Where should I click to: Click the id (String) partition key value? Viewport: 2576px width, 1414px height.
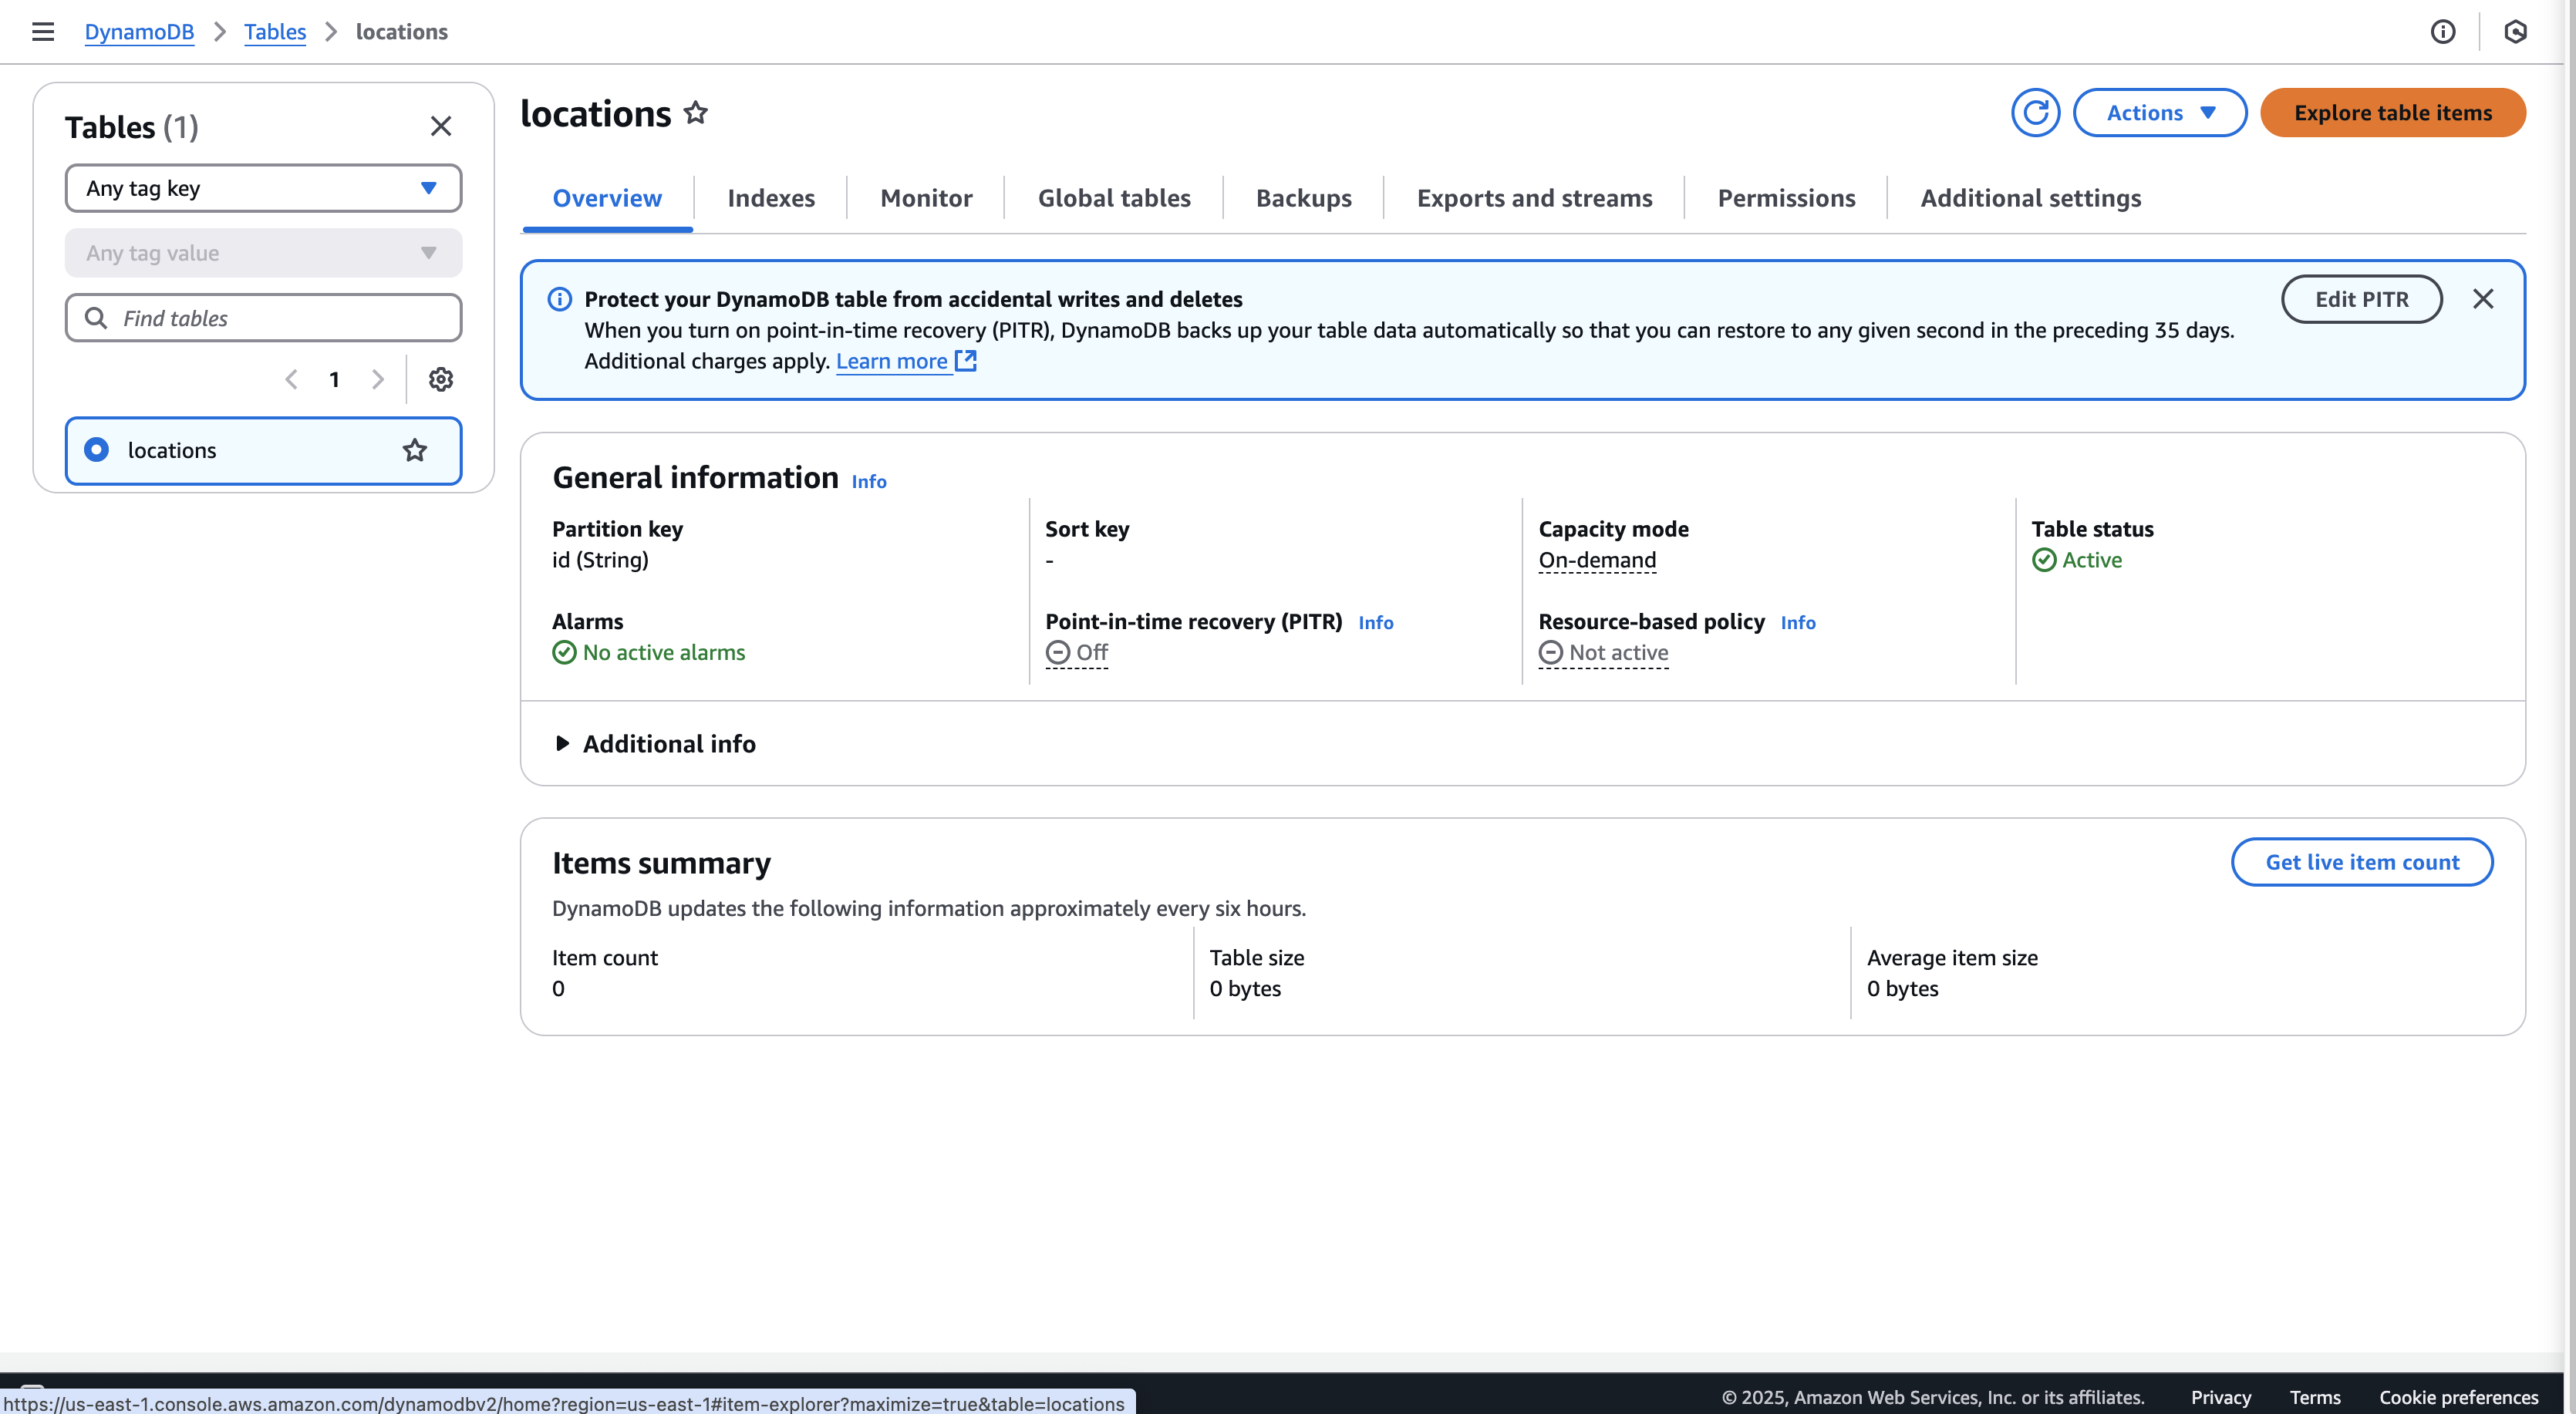click(x=600, y=560)
